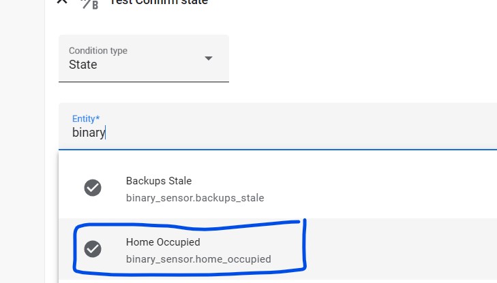Click the typed text 'binary' in Entity
Image resolution: width=497 pixels, height=283 pixels.
89,133
